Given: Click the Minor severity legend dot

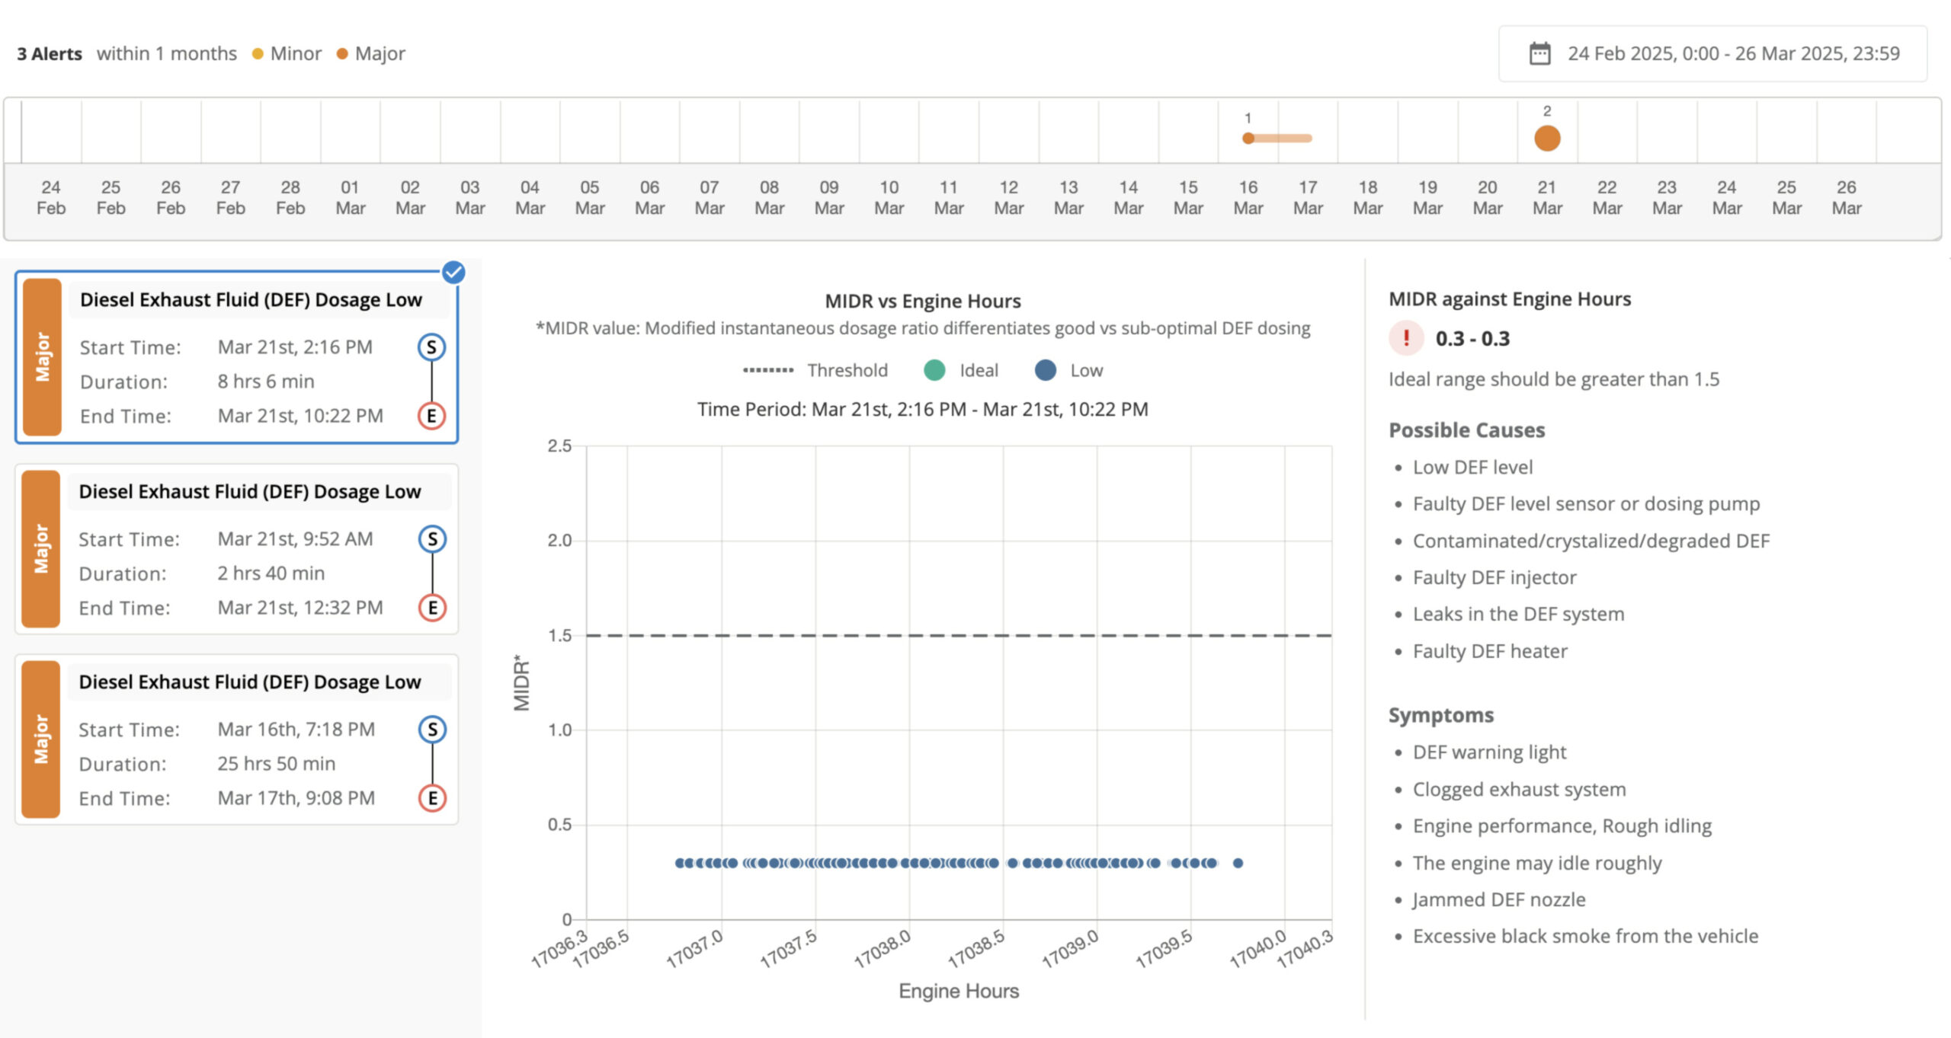Looking at the screenshot, I should (258, 54).
